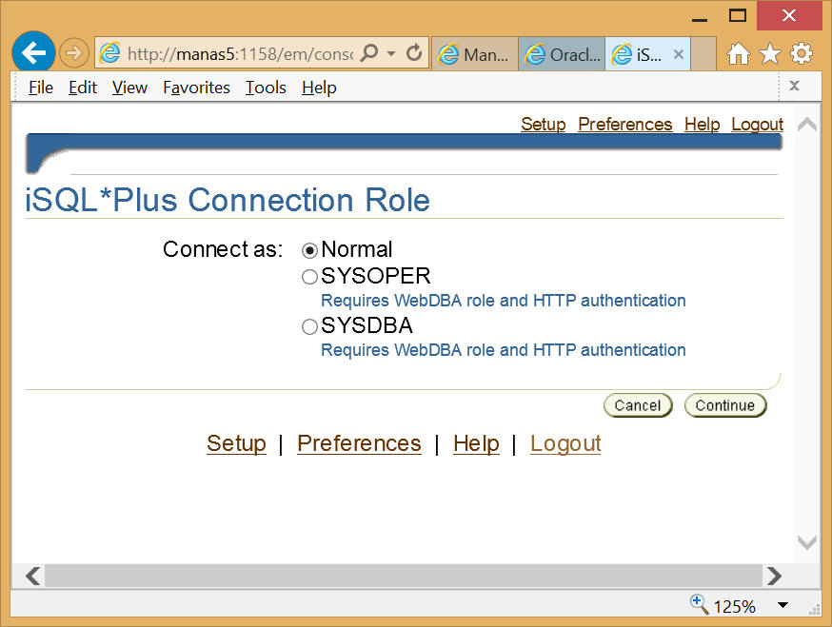Switch to the Oracl... tab
832x627 pixels.
562,54
